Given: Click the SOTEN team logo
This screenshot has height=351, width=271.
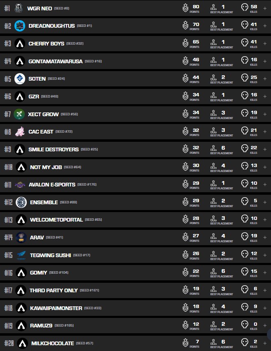Looking at the screenshot, I should tap(19, 79).
